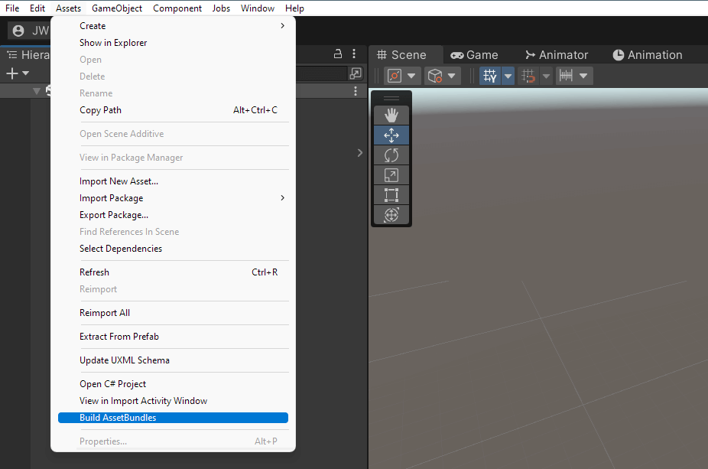Toggle scene grid visibility button

coord(490,76)
